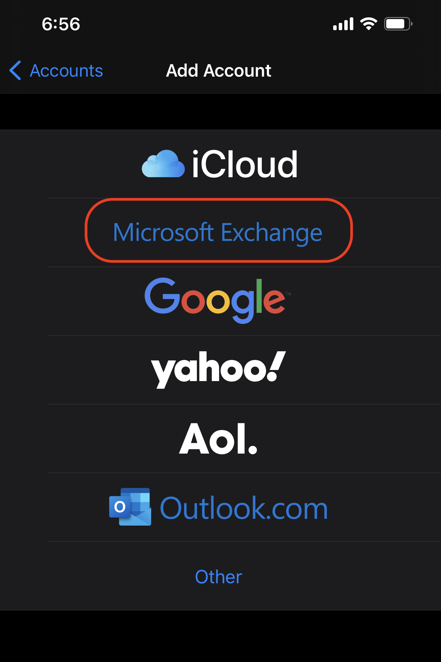Open the Other account setup option
The height and width of the screenshot is (662, 441).
click(x=218, y=577)
